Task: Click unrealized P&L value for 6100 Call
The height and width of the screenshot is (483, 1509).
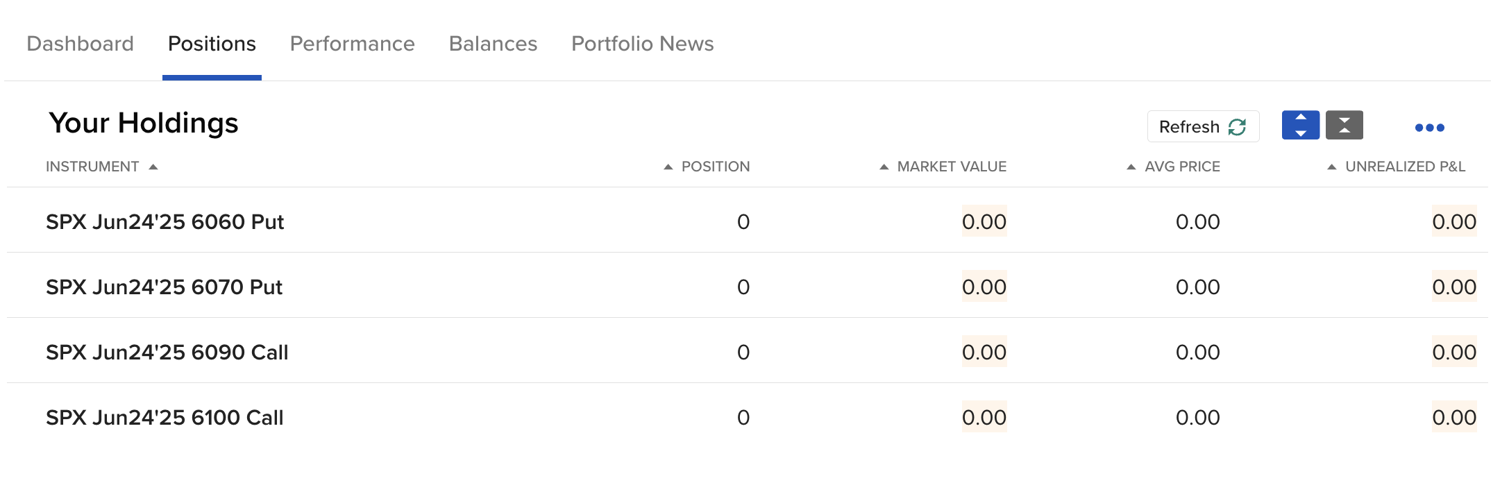Action: 1454,418
